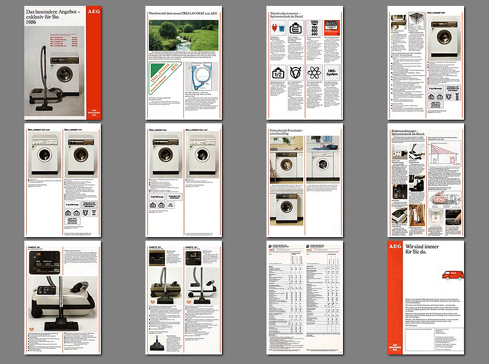Viewport: 489px width, 364px height.
Task: Open the two-washer page showing white-door model first
Action: (63, 180)
